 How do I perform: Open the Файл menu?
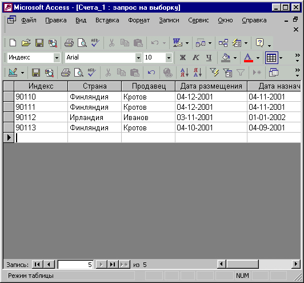tap(29, 20)
